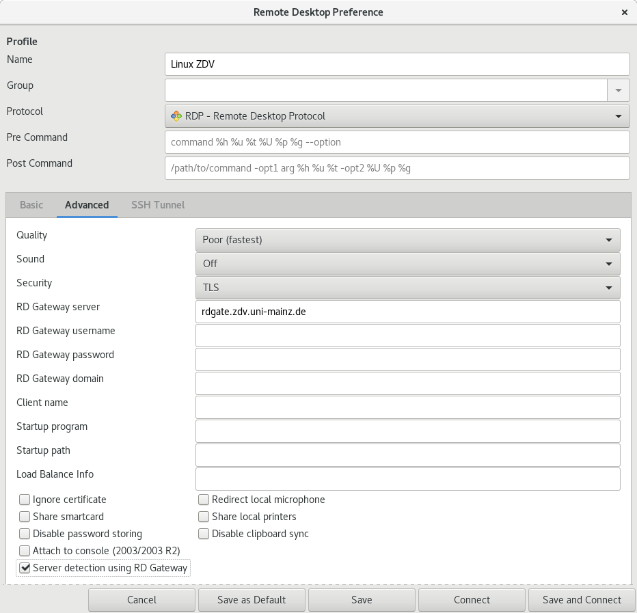Click the Save as Default button
Viewport: 637px width, 613px height.
251,599
